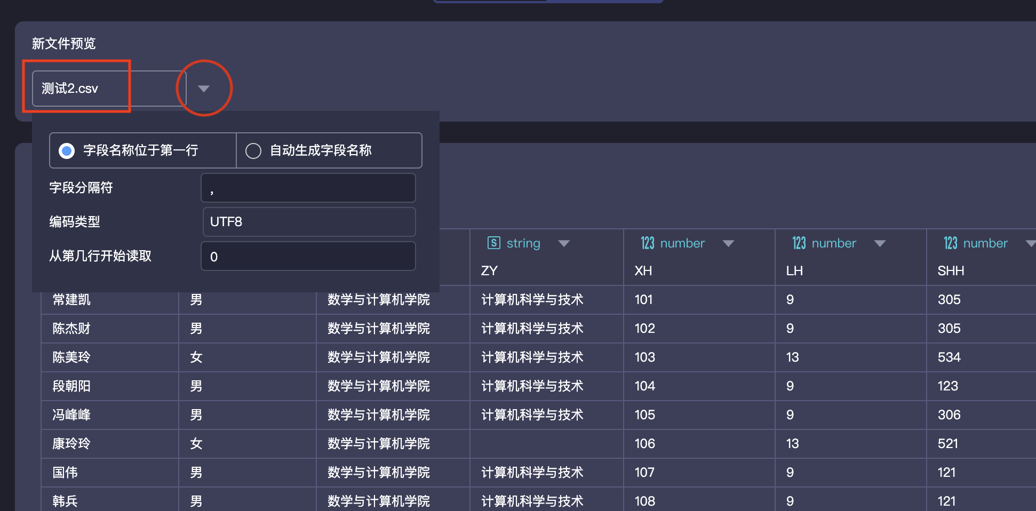
Task: Click the cell with value 534
Action: [949, 357]
